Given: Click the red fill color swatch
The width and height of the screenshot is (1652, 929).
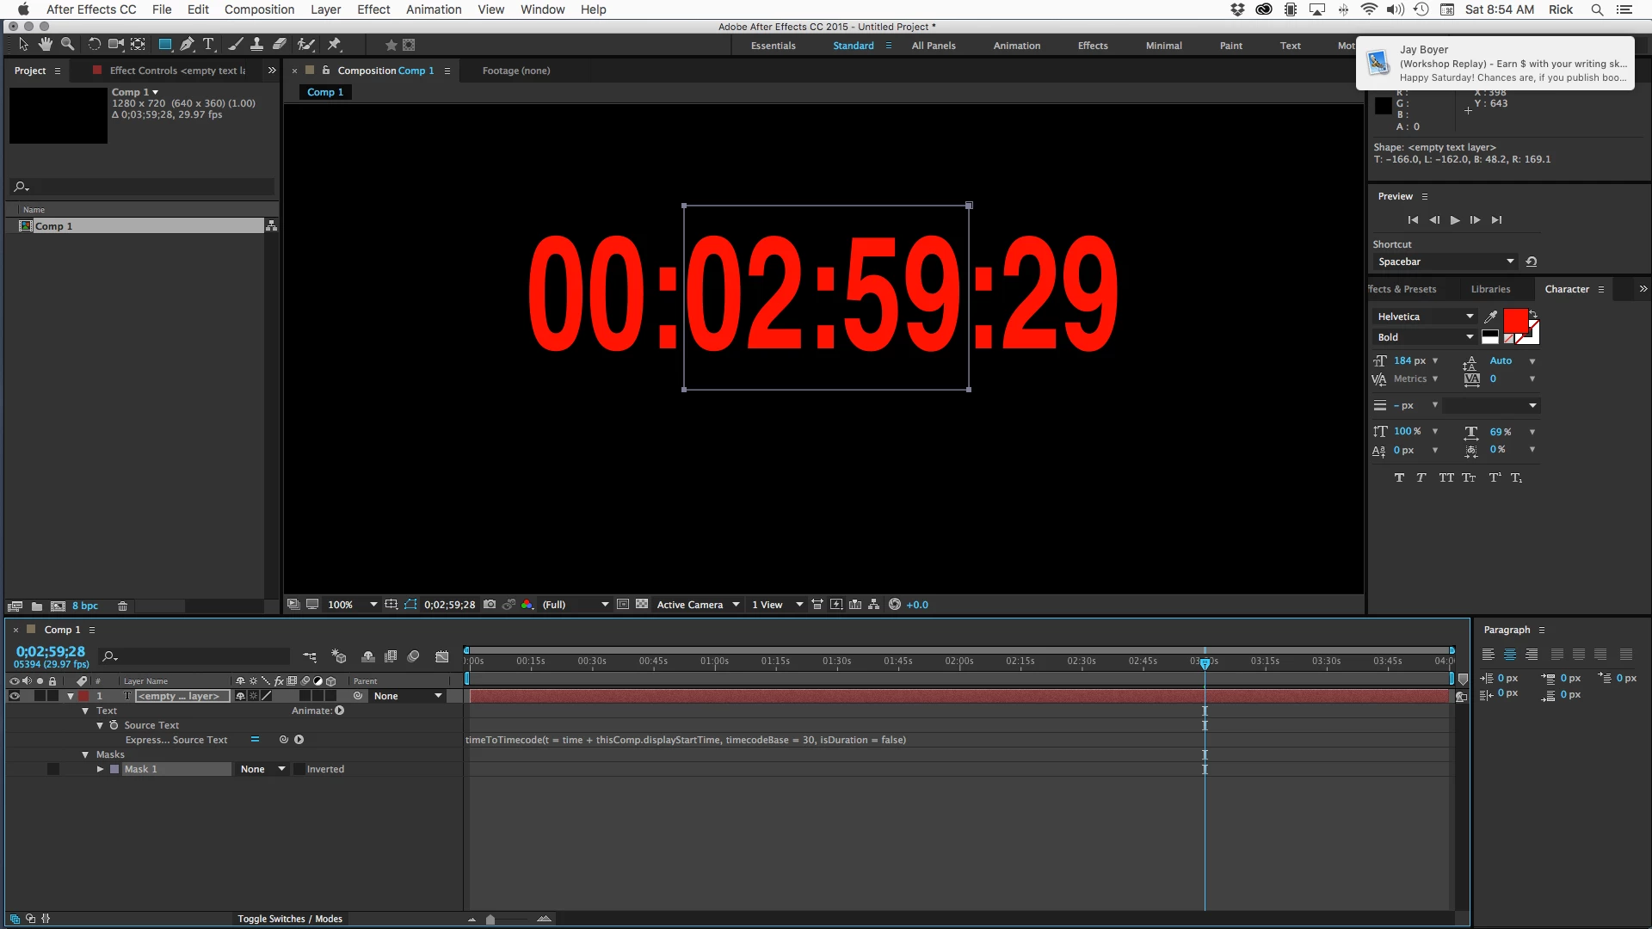Looking at the screenshot, I should pos(1514,320).
